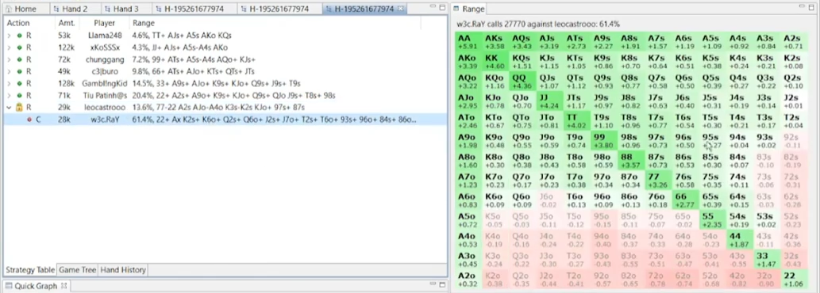Click the 33 hand cell
Viewport: 820px width, 293px height.
[768, 259]
